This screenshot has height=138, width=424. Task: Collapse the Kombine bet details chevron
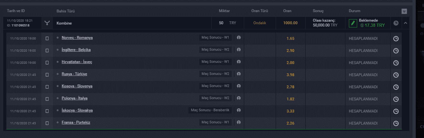405,23
